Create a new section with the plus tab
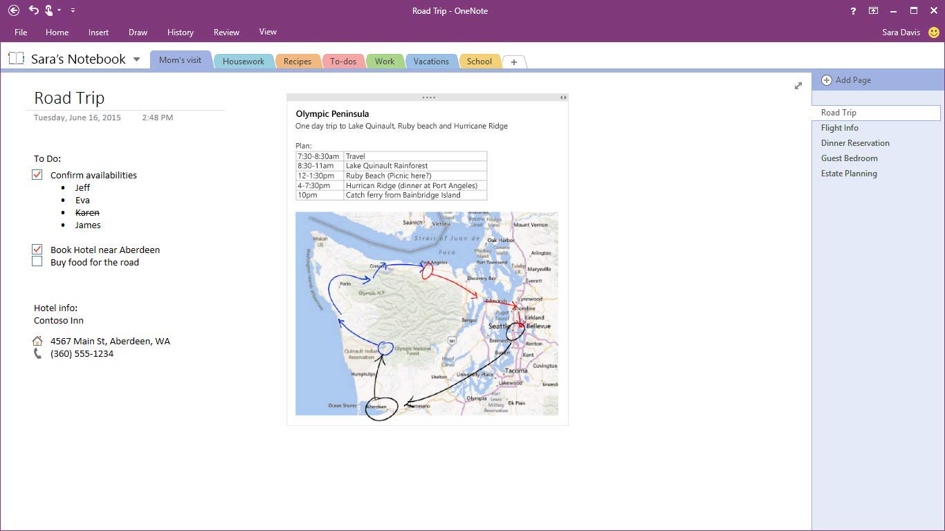945x531 pixels. (513, 62)
